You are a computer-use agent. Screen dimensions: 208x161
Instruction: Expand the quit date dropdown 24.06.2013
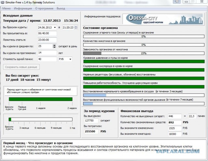pos(55,28)
